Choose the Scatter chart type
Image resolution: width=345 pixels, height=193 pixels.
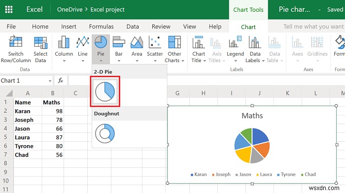click(155, 49)
